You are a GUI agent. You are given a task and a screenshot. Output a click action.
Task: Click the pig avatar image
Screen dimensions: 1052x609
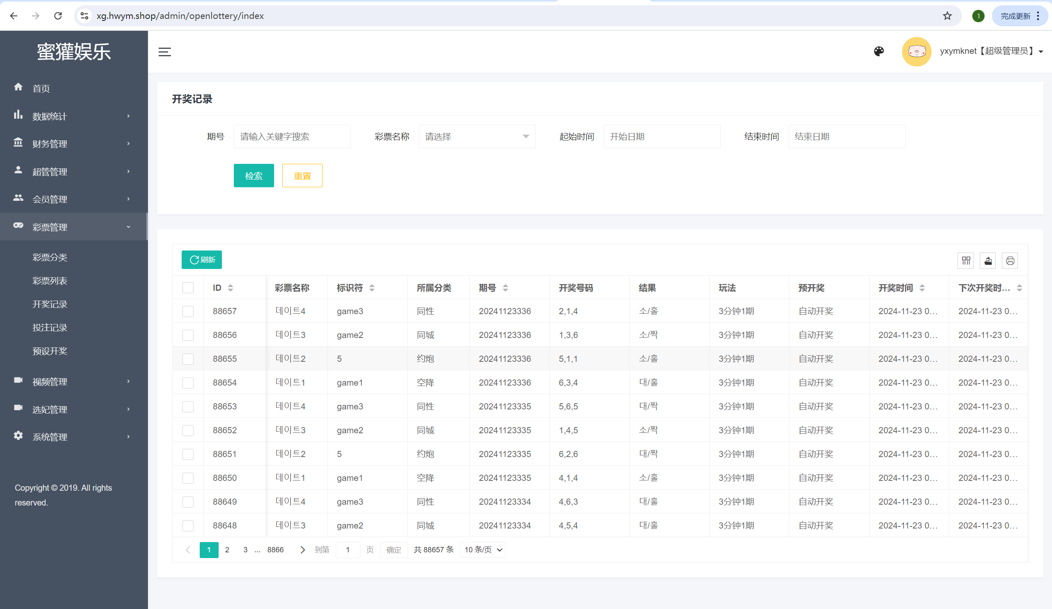pyautogui.click(x=916, y=51)
